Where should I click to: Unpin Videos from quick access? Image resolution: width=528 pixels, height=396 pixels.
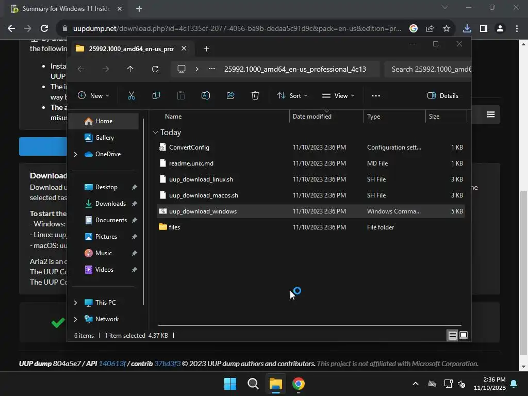click(x=135, y=270)
